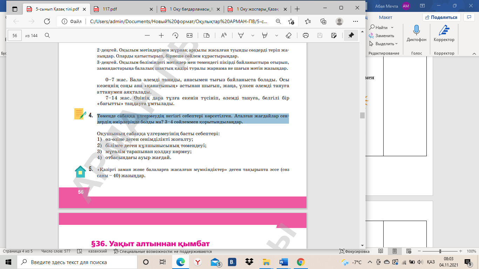Click the PDF page number field

15,35
